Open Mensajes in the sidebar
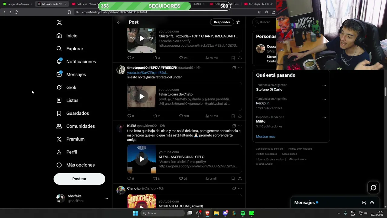Viewport: 387px width, 218px height. pyautogui.click(x=71, y=74)
